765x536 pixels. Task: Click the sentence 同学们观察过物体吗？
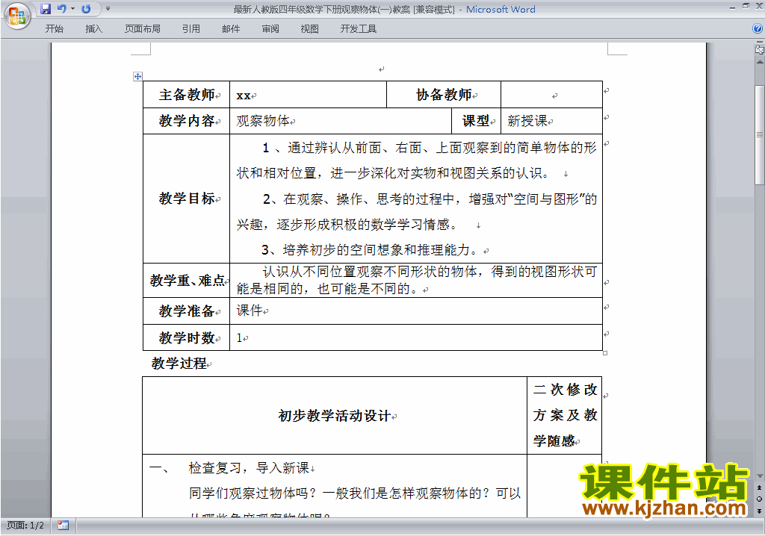(x=254, y=493)
